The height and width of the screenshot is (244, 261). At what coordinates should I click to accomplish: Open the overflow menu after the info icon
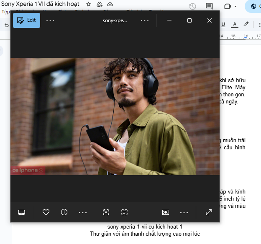click(83, 212)
